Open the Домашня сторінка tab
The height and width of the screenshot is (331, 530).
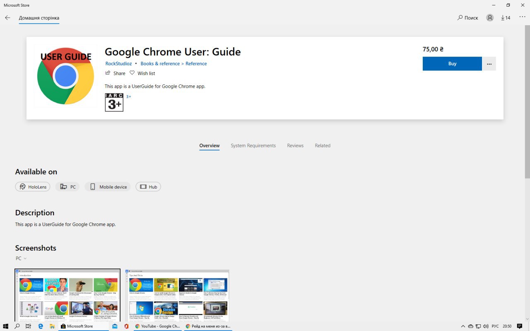coord(39,18)
